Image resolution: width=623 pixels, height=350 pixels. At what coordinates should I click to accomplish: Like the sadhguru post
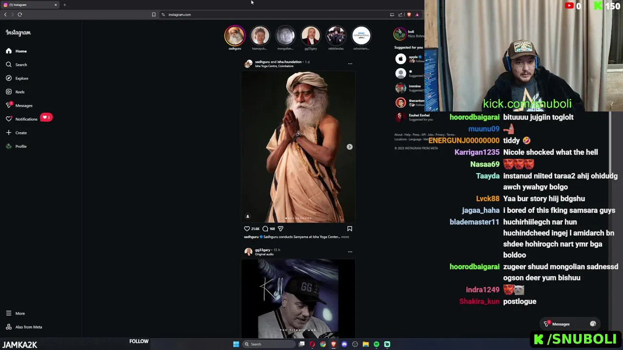pos(247,228)
